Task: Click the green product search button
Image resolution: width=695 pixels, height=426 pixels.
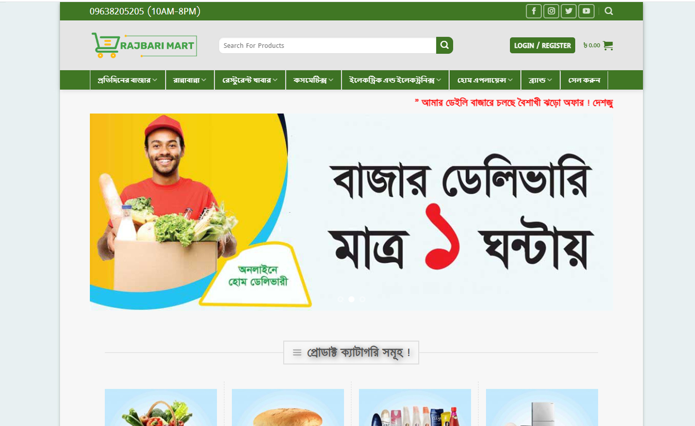Action: (x=444, y=45)
